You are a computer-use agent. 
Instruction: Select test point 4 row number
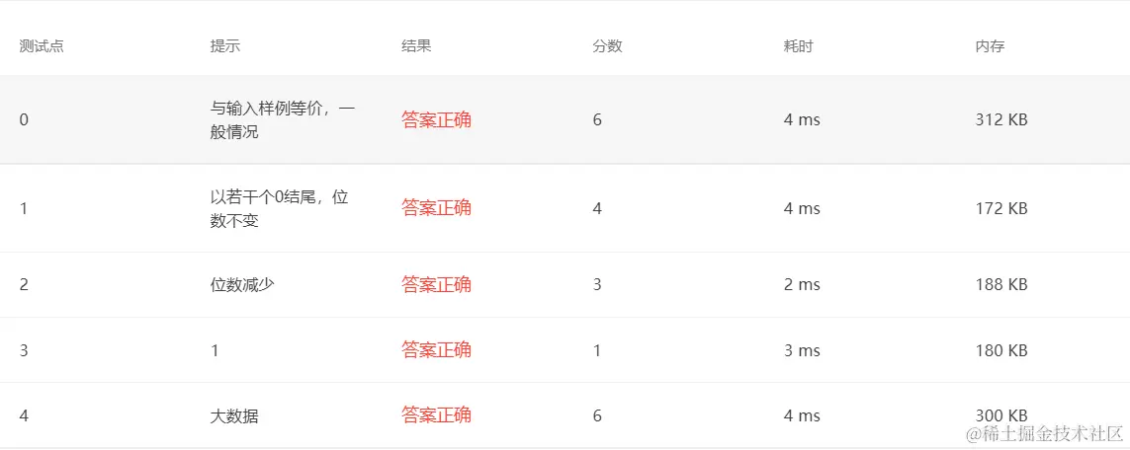(x=24, y=415)
